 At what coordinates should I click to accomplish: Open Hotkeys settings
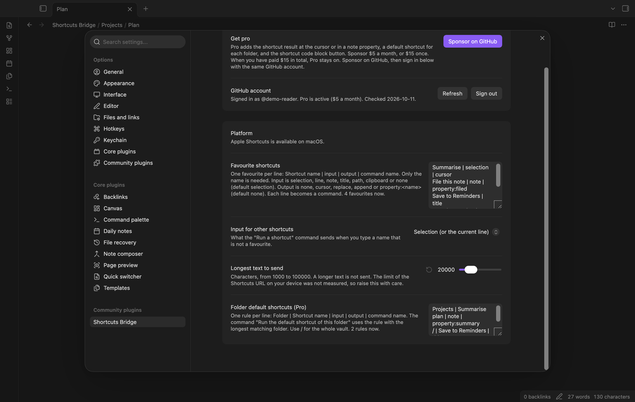[138, 129]
